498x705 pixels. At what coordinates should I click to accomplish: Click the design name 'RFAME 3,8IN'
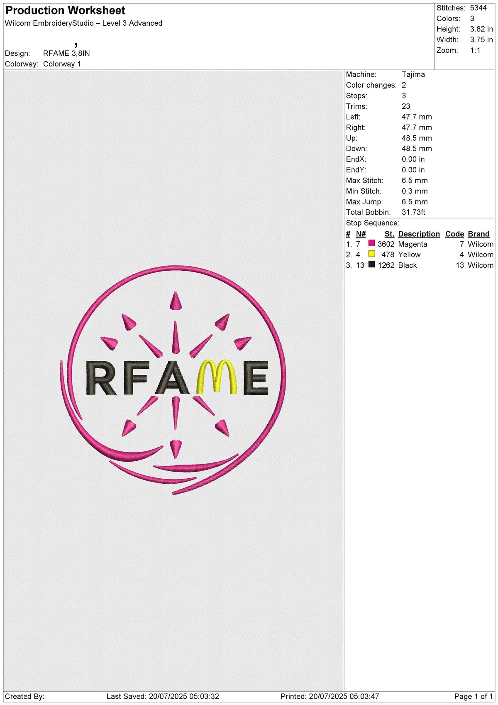tap(66, 53)
